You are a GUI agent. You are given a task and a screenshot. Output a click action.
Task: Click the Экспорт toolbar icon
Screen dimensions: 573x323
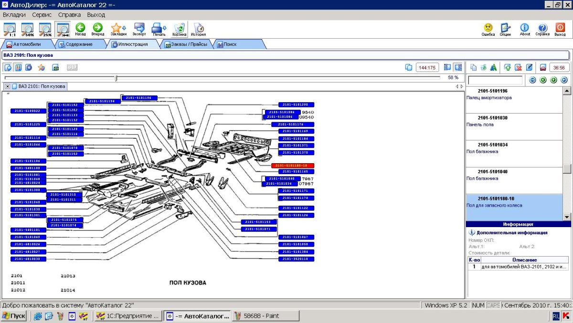tap(139, 29)
